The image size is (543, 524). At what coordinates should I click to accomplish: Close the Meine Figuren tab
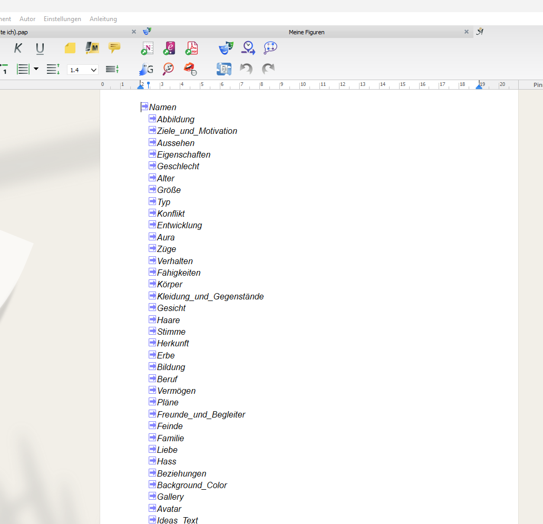point(466,32)
